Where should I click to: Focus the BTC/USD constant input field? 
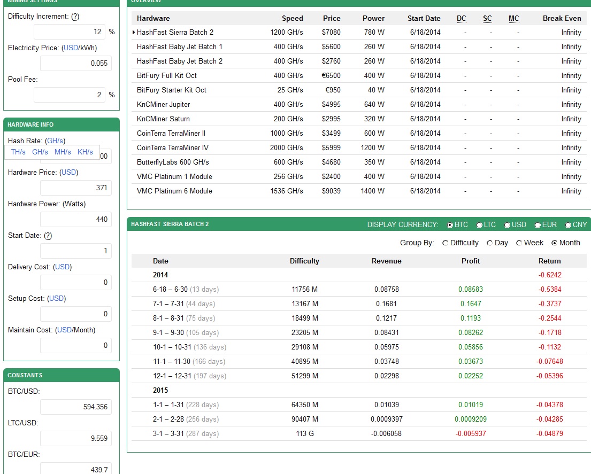click(76, 407)
